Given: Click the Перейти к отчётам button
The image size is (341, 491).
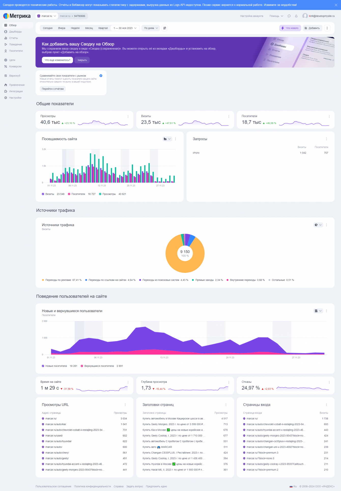Looking at the screenshot, I should 53,89.
